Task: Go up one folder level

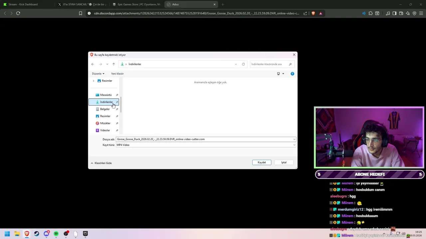Action: tap(113, 64)
